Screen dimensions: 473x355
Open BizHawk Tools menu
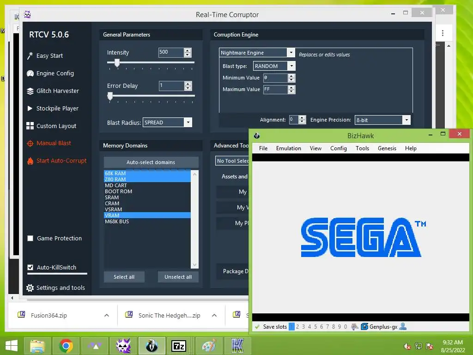362,148
